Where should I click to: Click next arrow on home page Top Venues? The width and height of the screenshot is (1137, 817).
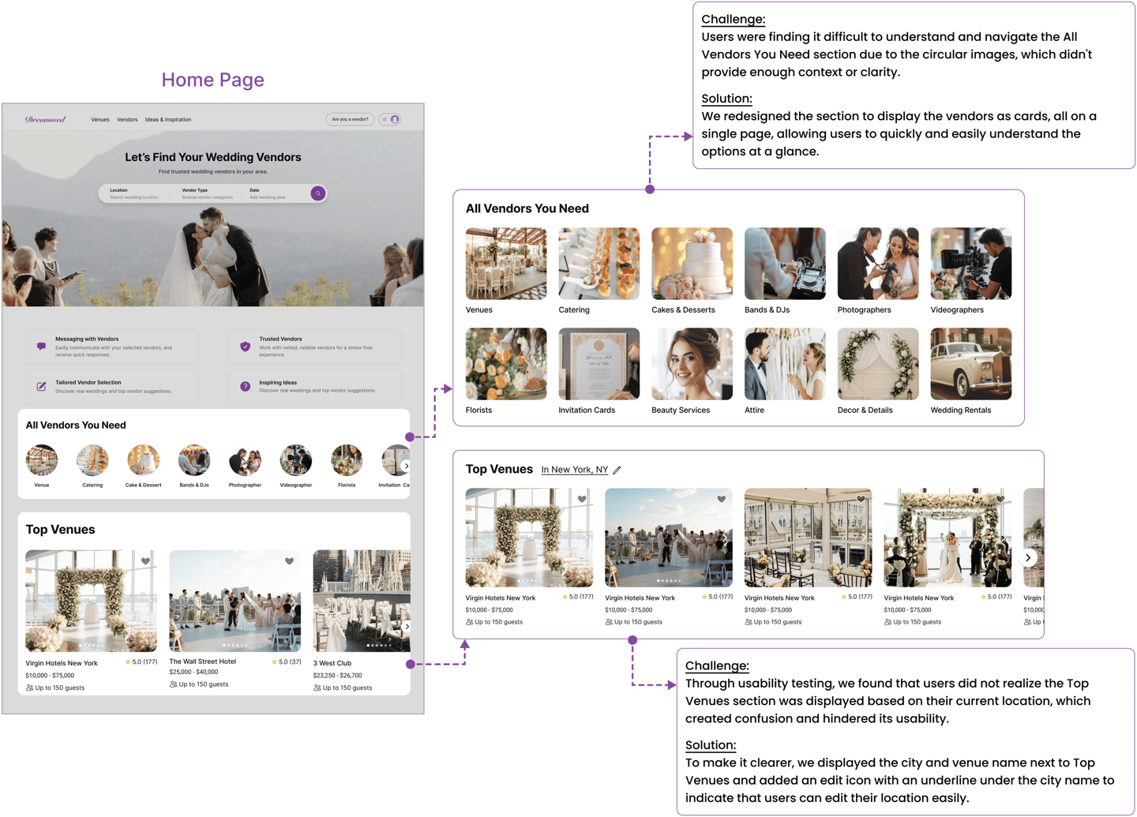[407, 627]
